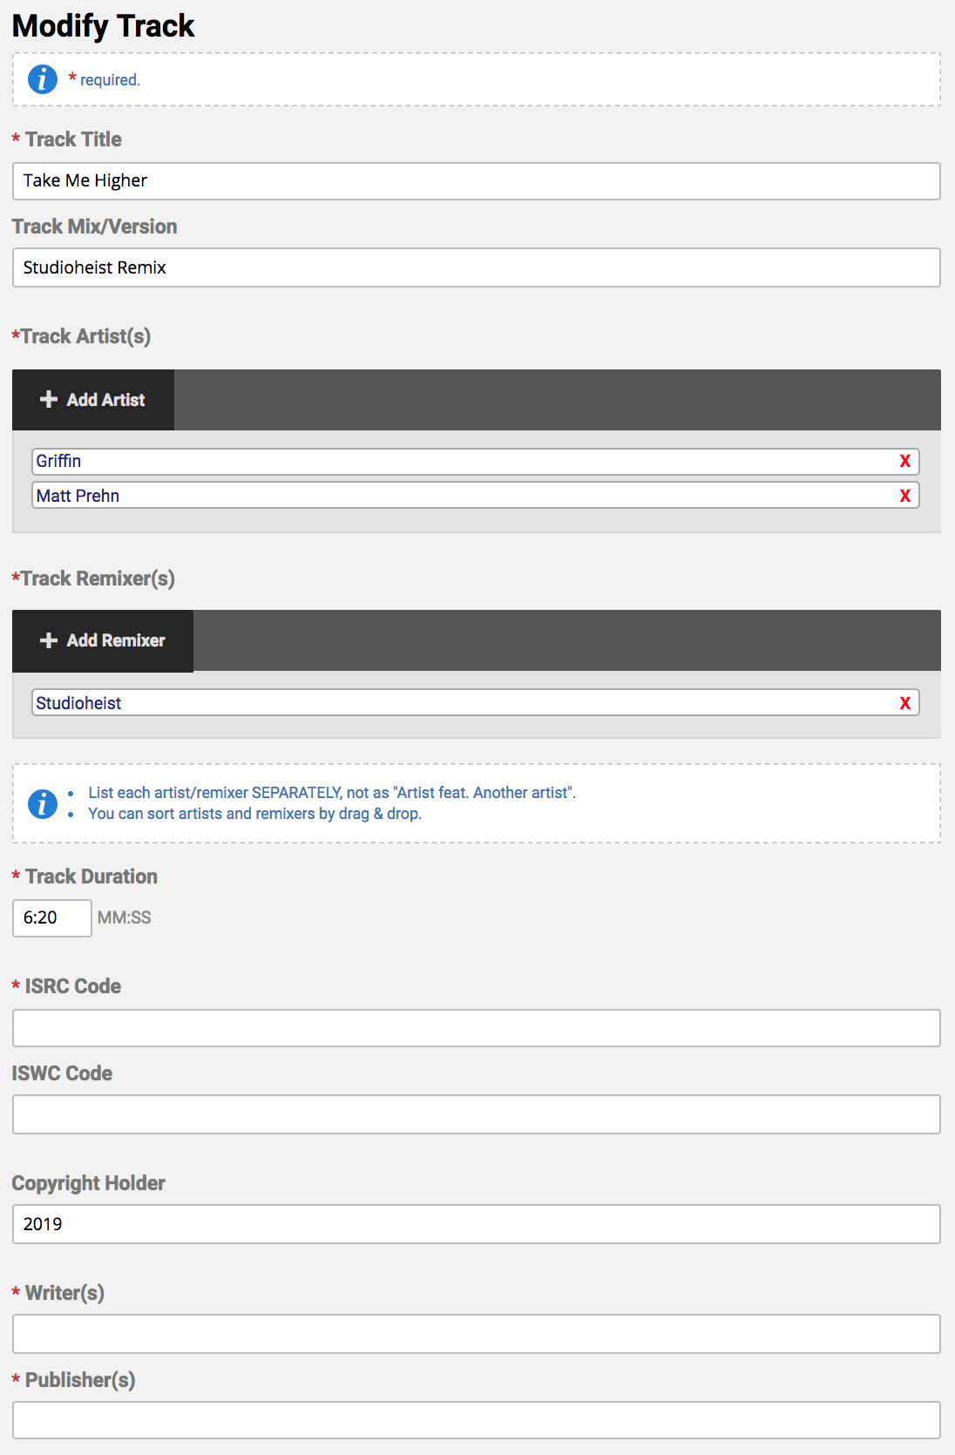This screenshot has height=1455, width=955.
Task: Focus the Track Title input field
Action: click(476, 181)
